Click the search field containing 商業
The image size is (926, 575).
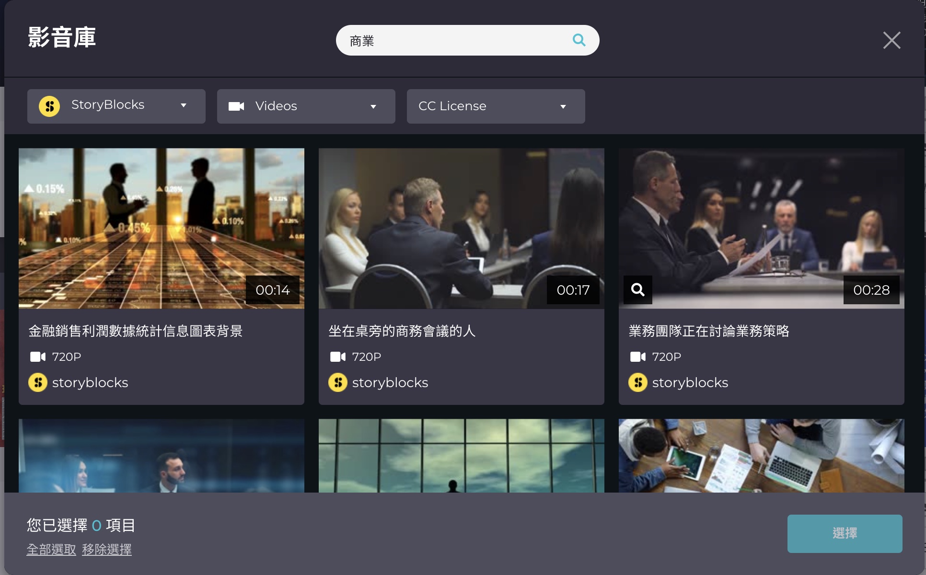pos(455,41)
